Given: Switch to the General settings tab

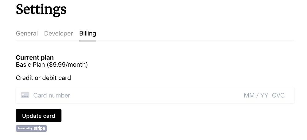Looking at the screenshot, I should tap(27, 33).
